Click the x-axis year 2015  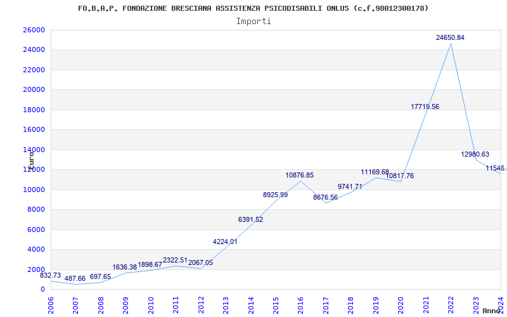coord(276,304)
